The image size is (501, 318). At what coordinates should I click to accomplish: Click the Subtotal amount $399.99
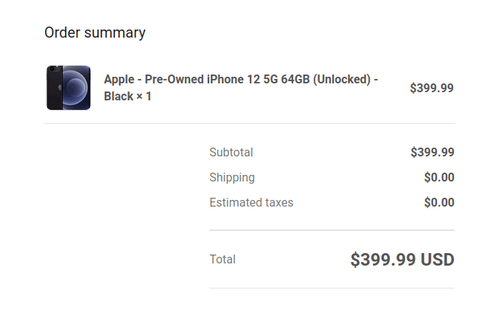click(432, 153)
